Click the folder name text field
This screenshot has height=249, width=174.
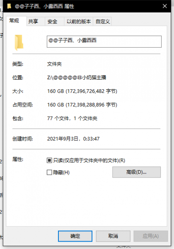104,41
